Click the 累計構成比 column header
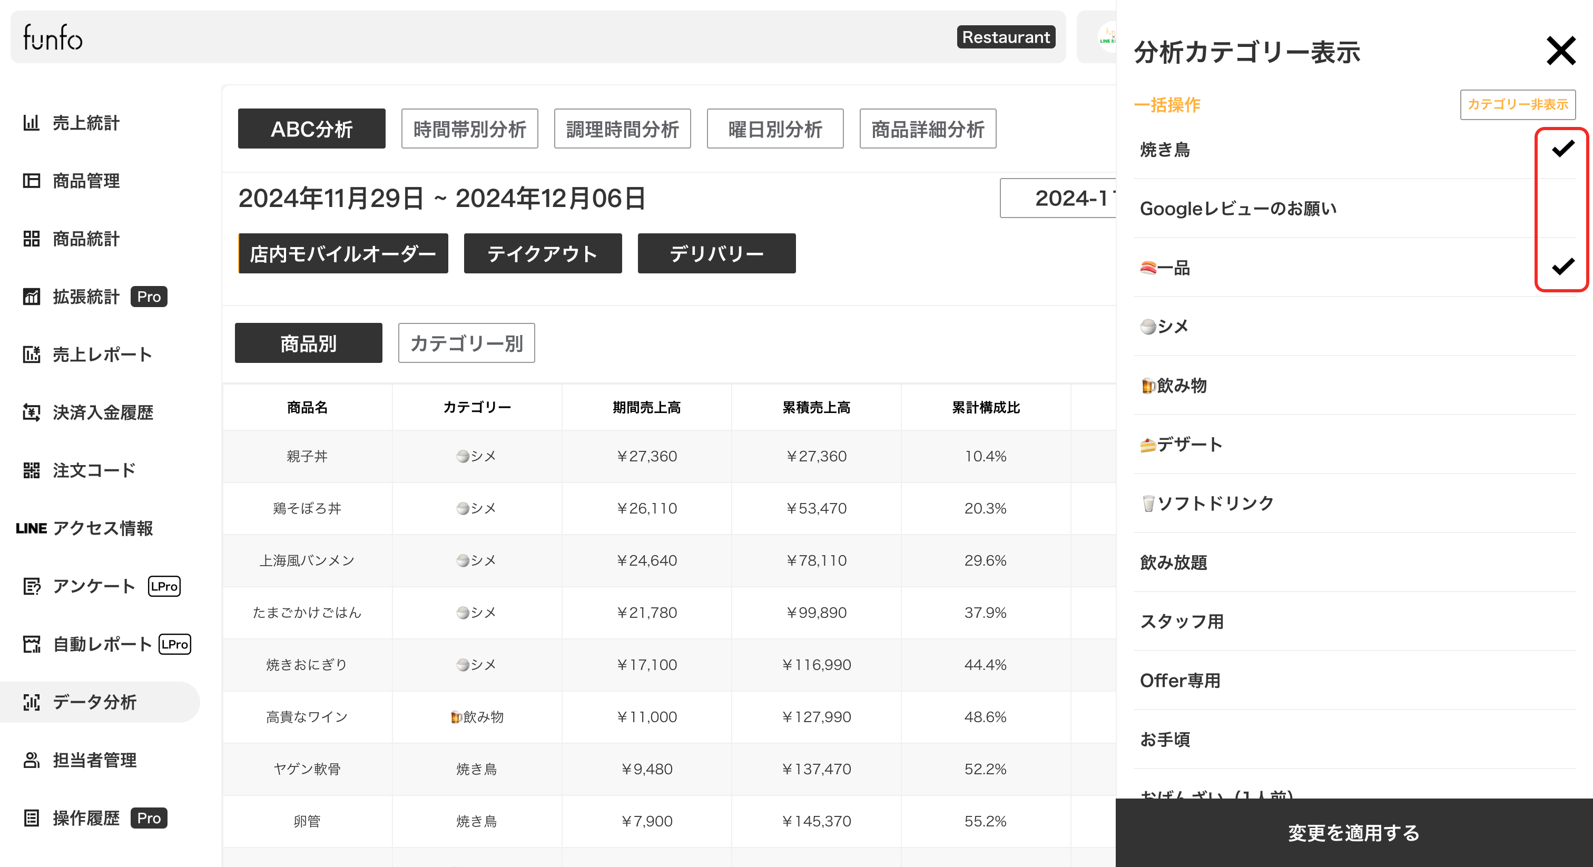 tap(986, 407)
